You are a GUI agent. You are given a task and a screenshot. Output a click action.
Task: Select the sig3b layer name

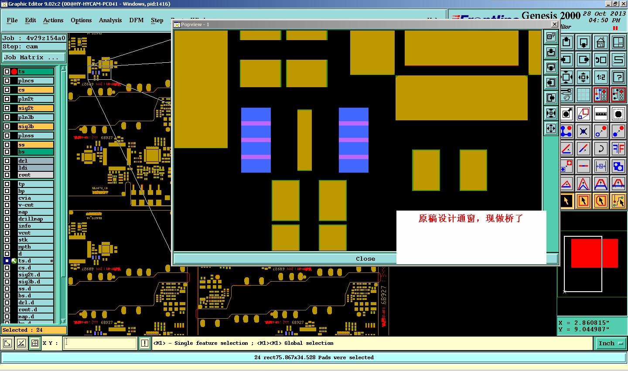point(36,126)
